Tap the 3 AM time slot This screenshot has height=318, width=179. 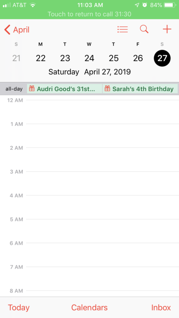[x=102, y=183]
